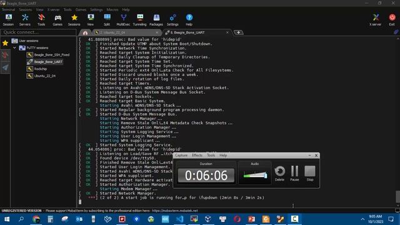Viewport: 400px width, 225px height.
Task: Click the MultiExec toolbar icon
Action: [x=123, y=20]
